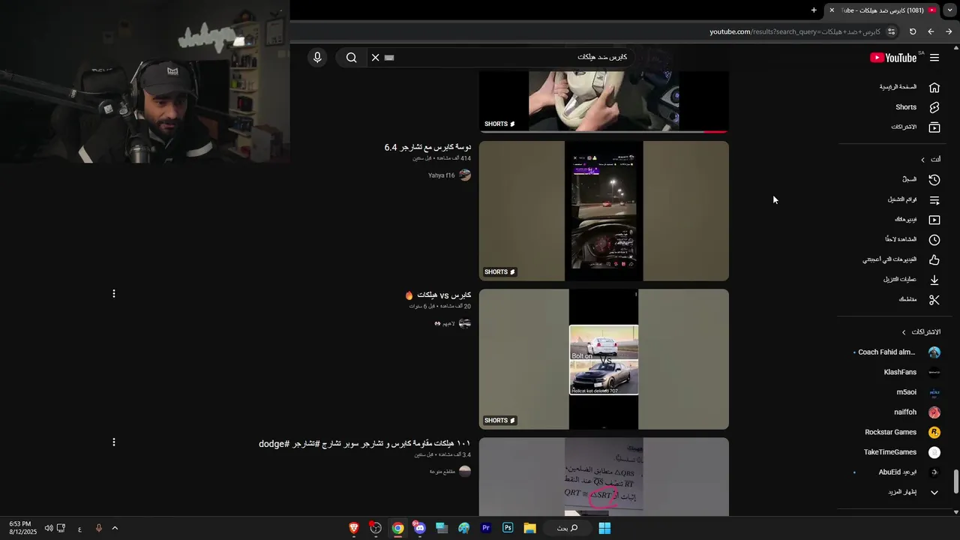Start voice search with microphone icon
The height and width of the screenshot is (540, 960).
click(x=317, y=58)
